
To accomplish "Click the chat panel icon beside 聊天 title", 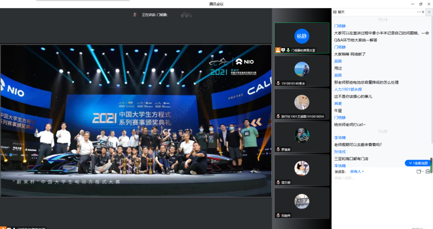I will tap(334, 12).
